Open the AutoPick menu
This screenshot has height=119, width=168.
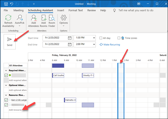point(20,21)
